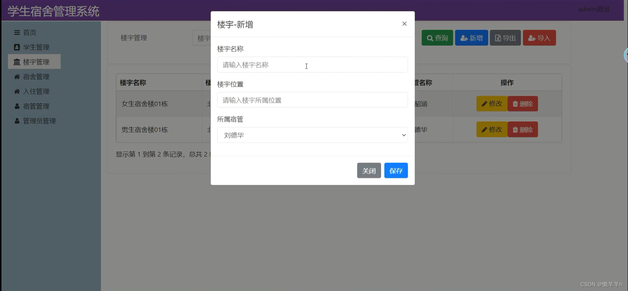Click the 管理员管理 person icon
Screen dimensions: 628x291
(x=17, y=121)
